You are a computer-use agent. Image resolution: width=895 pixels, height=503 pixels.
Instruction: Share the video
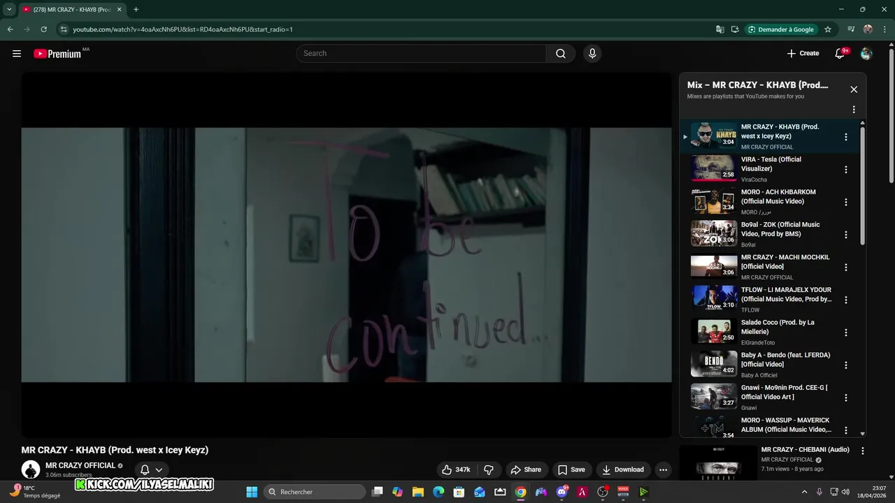526,469
